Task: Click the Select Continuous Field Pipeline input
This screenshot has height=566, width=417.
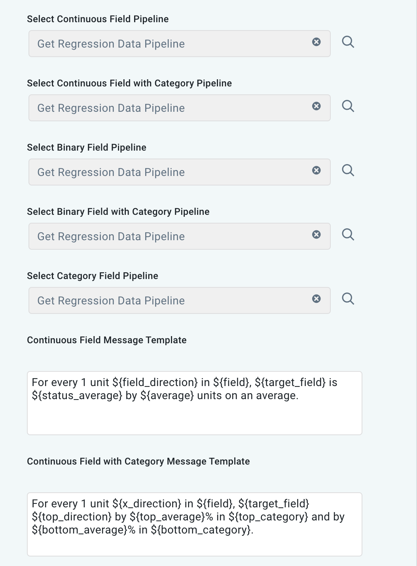Action: (x=158, y=44)
